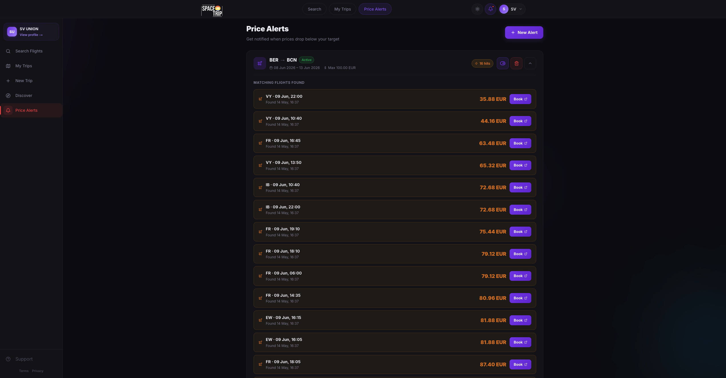Image resolution: width=726 pixels, height=378 pixels.
Task: Toggle the BER–BCN alert eye icon
Action: pos(502,63)
